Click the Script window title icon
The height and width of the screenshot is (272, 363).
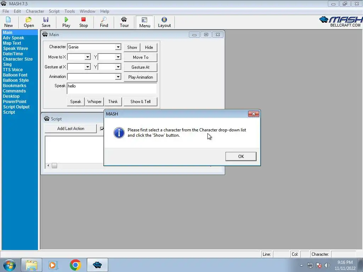pos(47,119)
